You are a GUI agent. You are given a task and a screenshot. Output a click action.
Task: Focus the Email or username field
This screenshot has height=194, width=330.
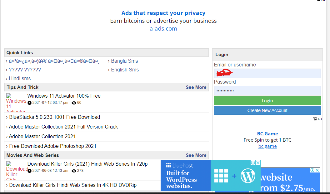click(x=267, y=74)
